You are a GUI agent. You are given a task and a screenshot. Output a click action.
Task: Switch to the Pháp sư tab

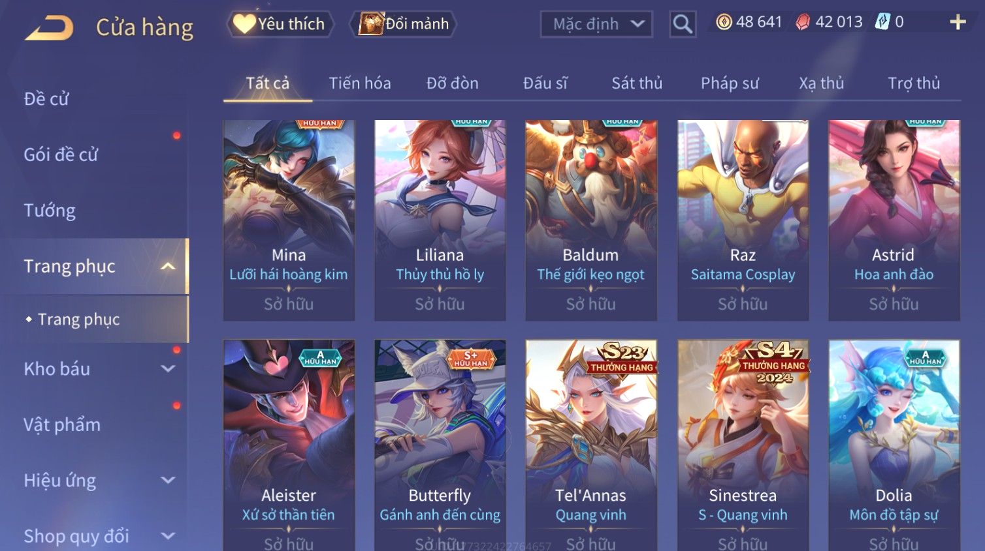(730, 83)
